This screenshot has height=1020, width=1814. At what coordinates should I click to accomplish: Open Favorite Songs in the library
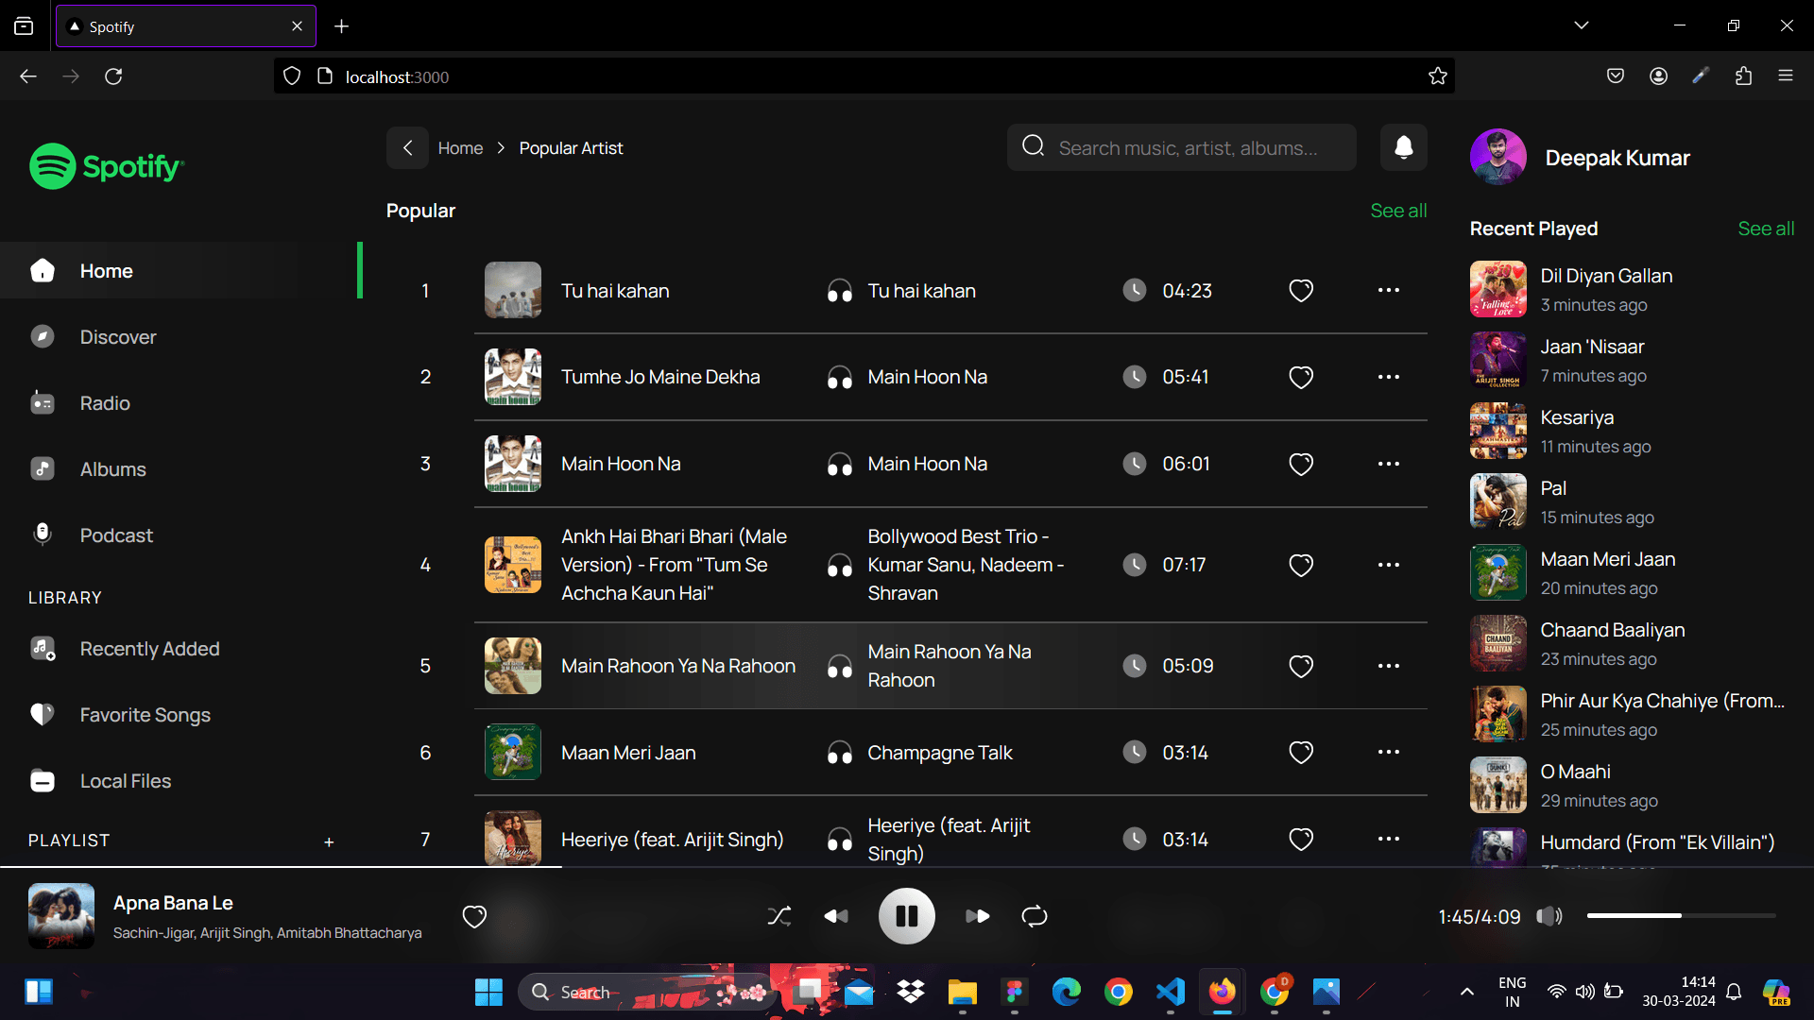click(x=145, y=715)
